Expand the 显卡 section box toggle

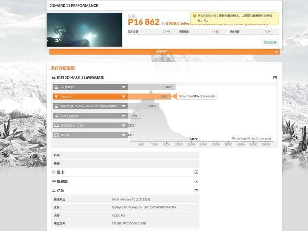pyautogui.click(x=196, y=172)
